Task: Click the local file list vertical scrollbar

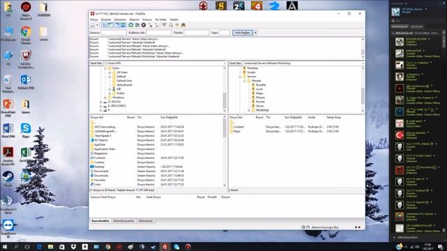Action: pos(224,151)
